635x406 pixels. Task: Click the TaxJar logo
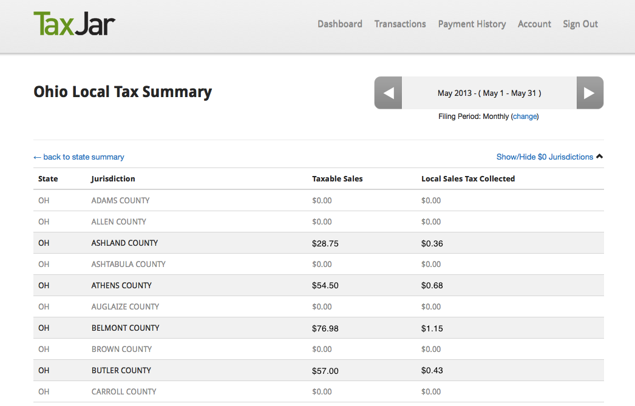[75, 24]
